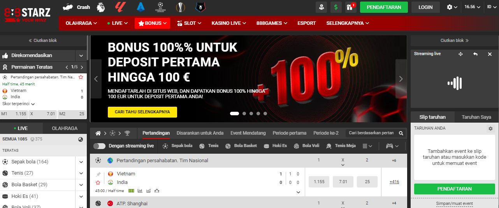
Task: Select the first banner slide dot
Action: pyautogui.click(x=234, y=114)
